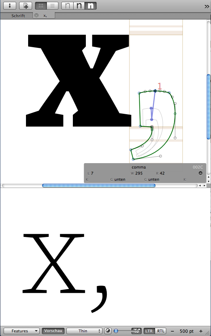This screenshot has height=336, width=211.
Task: Switch to grid view of glyphs
Action: pyautogui.click(x=41, y=6)
